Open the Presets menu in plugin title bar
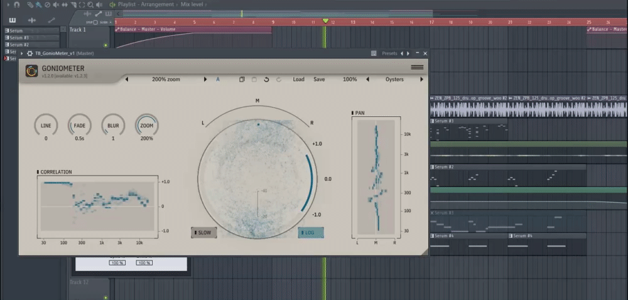The width and height of the screenshot is (628, 300). pyautogui.click(x=389, y=53)
